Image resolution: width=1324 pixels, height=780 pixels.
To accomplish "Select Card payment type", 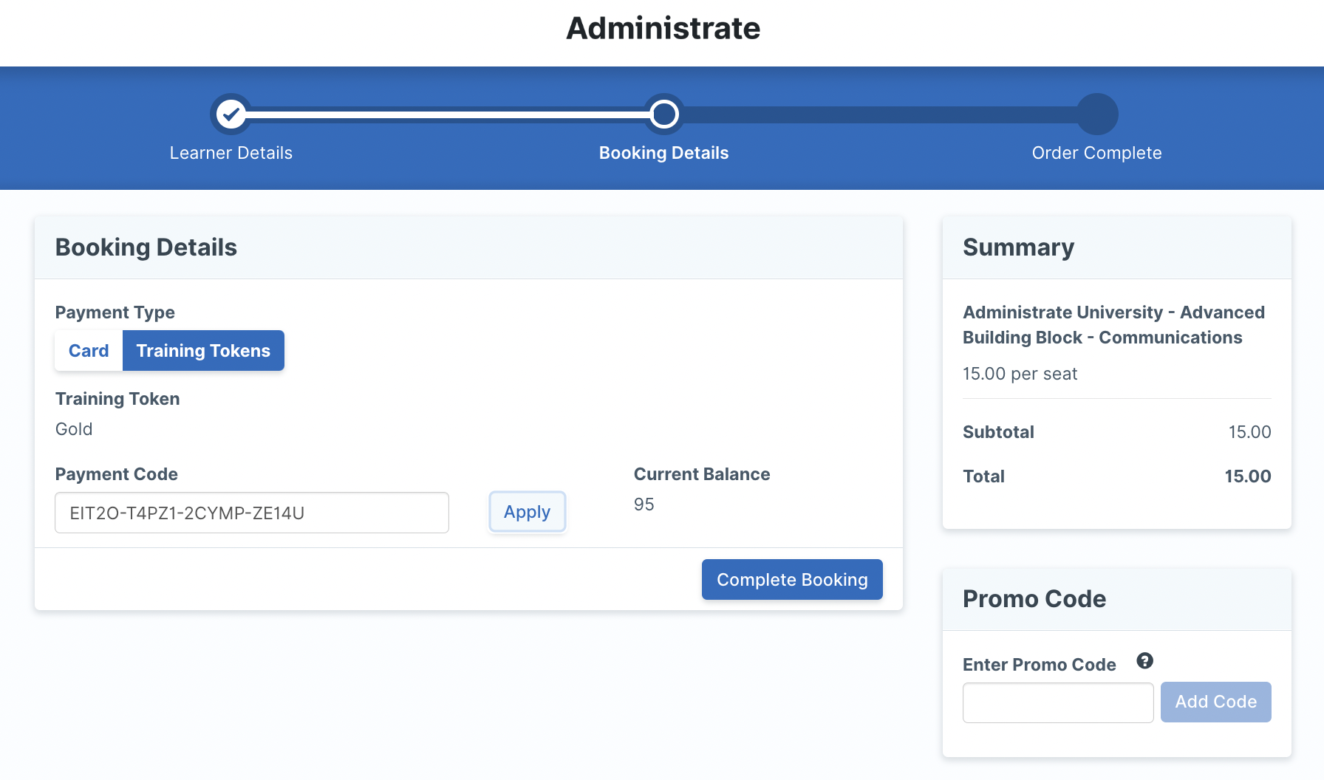I will [x=89, y=351].
